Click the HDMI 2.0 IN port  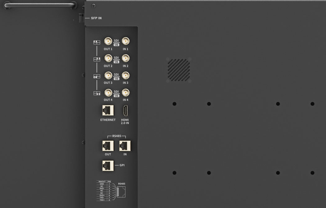coord(125,111)
